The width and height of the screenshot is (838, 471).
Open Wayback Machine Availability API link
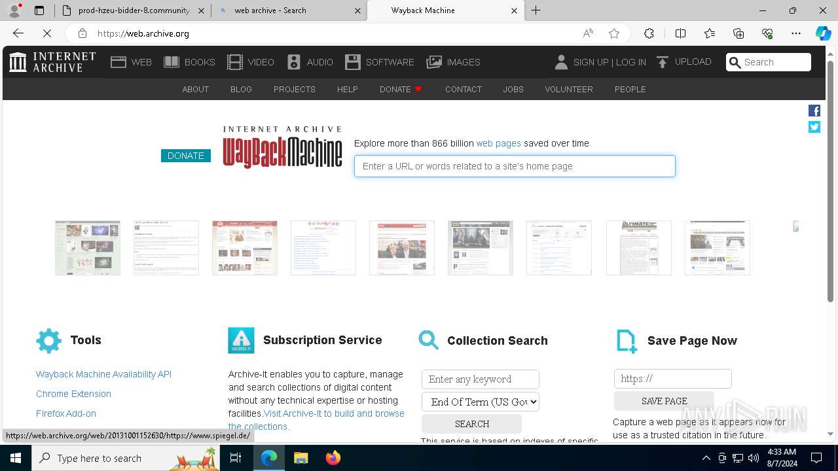click(x=103, y=374)
